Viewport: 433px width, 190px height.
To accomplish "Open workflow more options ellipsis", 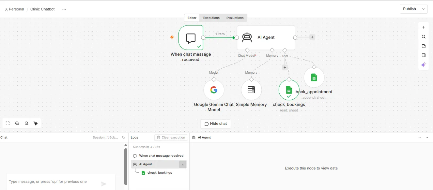I will pos(64,9).
